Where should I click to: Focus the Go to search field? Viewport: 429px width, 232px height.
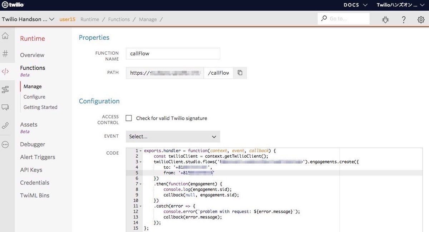[x=344, y=19]
